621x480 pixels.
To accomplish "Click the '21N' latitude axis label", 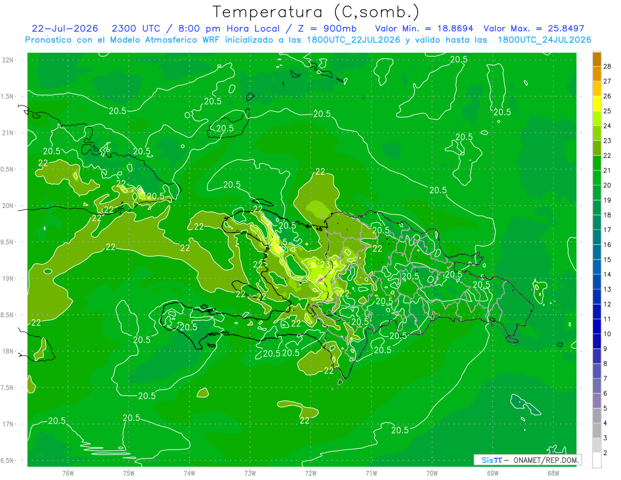I will 8,133.
